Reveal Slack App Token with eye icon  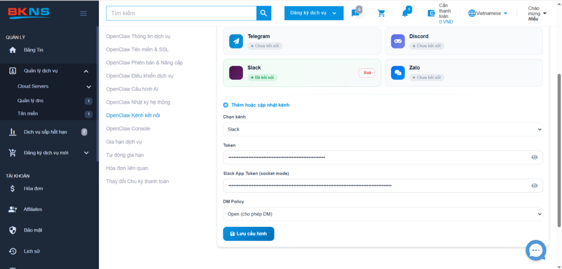pyautogui.click(x=535, y=186)
